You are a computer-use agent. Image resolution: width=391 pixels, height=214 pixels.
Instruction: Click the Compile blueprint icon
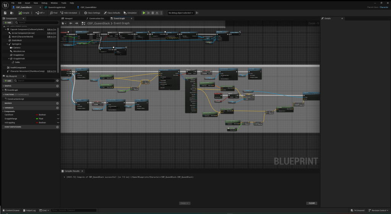click(20, 13)
